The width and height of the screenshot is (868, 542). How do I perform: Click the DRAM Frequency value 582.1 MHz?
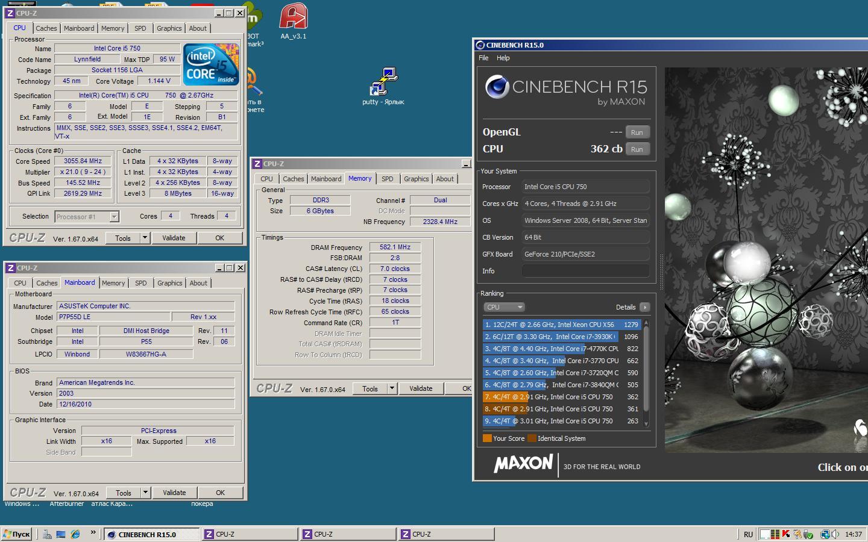point(395,247)
